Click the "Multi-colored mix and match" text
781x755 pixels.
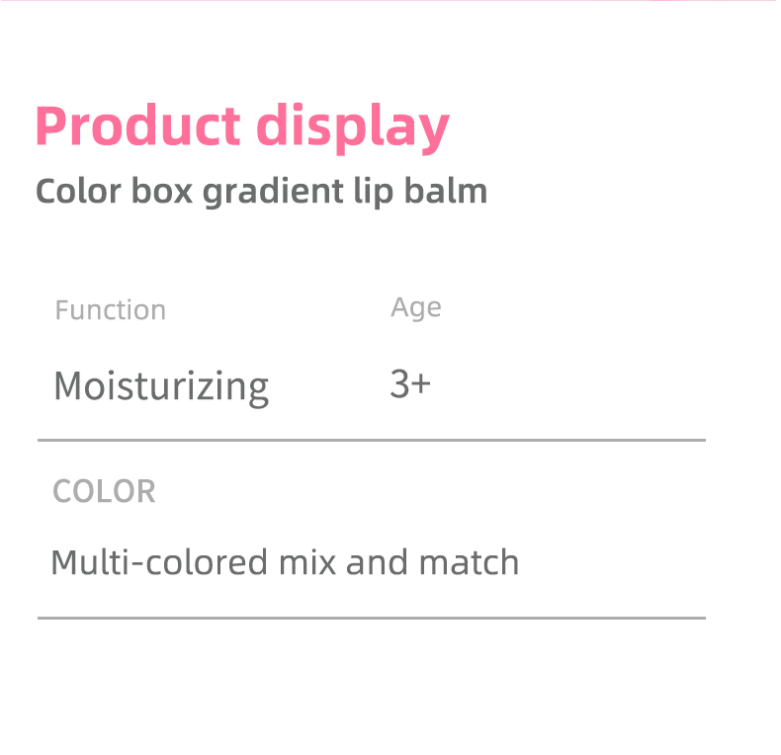285,562
